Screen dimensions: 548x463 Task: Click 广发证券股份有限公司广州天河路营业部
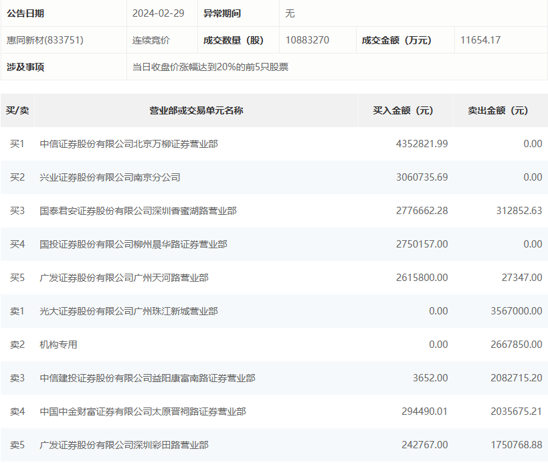(x=124, y=278)
